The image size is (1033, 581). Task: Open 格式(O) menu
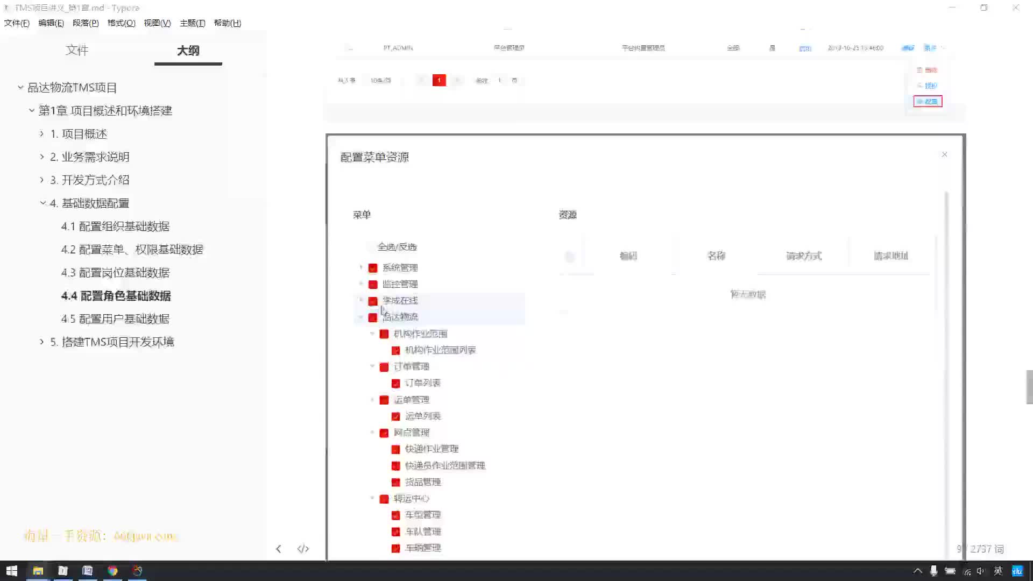point(122,23)
